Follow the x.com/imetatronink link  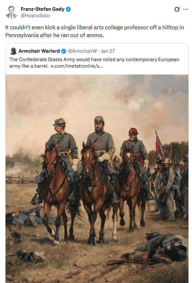(x=77, y=66)
